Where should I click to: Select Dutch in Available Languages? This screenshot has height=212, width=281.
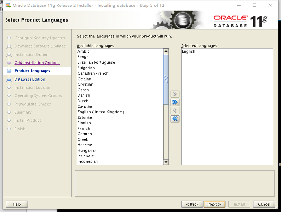point(120,101)
